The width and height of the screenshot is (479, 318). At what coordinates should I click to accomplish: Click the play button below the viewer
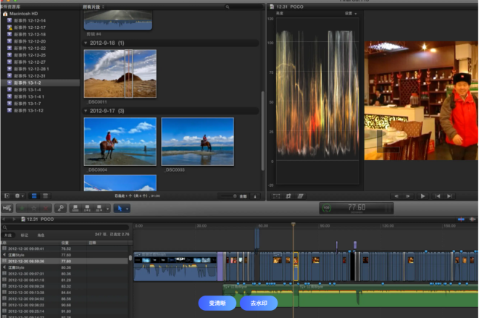click(x=422, y=196)
